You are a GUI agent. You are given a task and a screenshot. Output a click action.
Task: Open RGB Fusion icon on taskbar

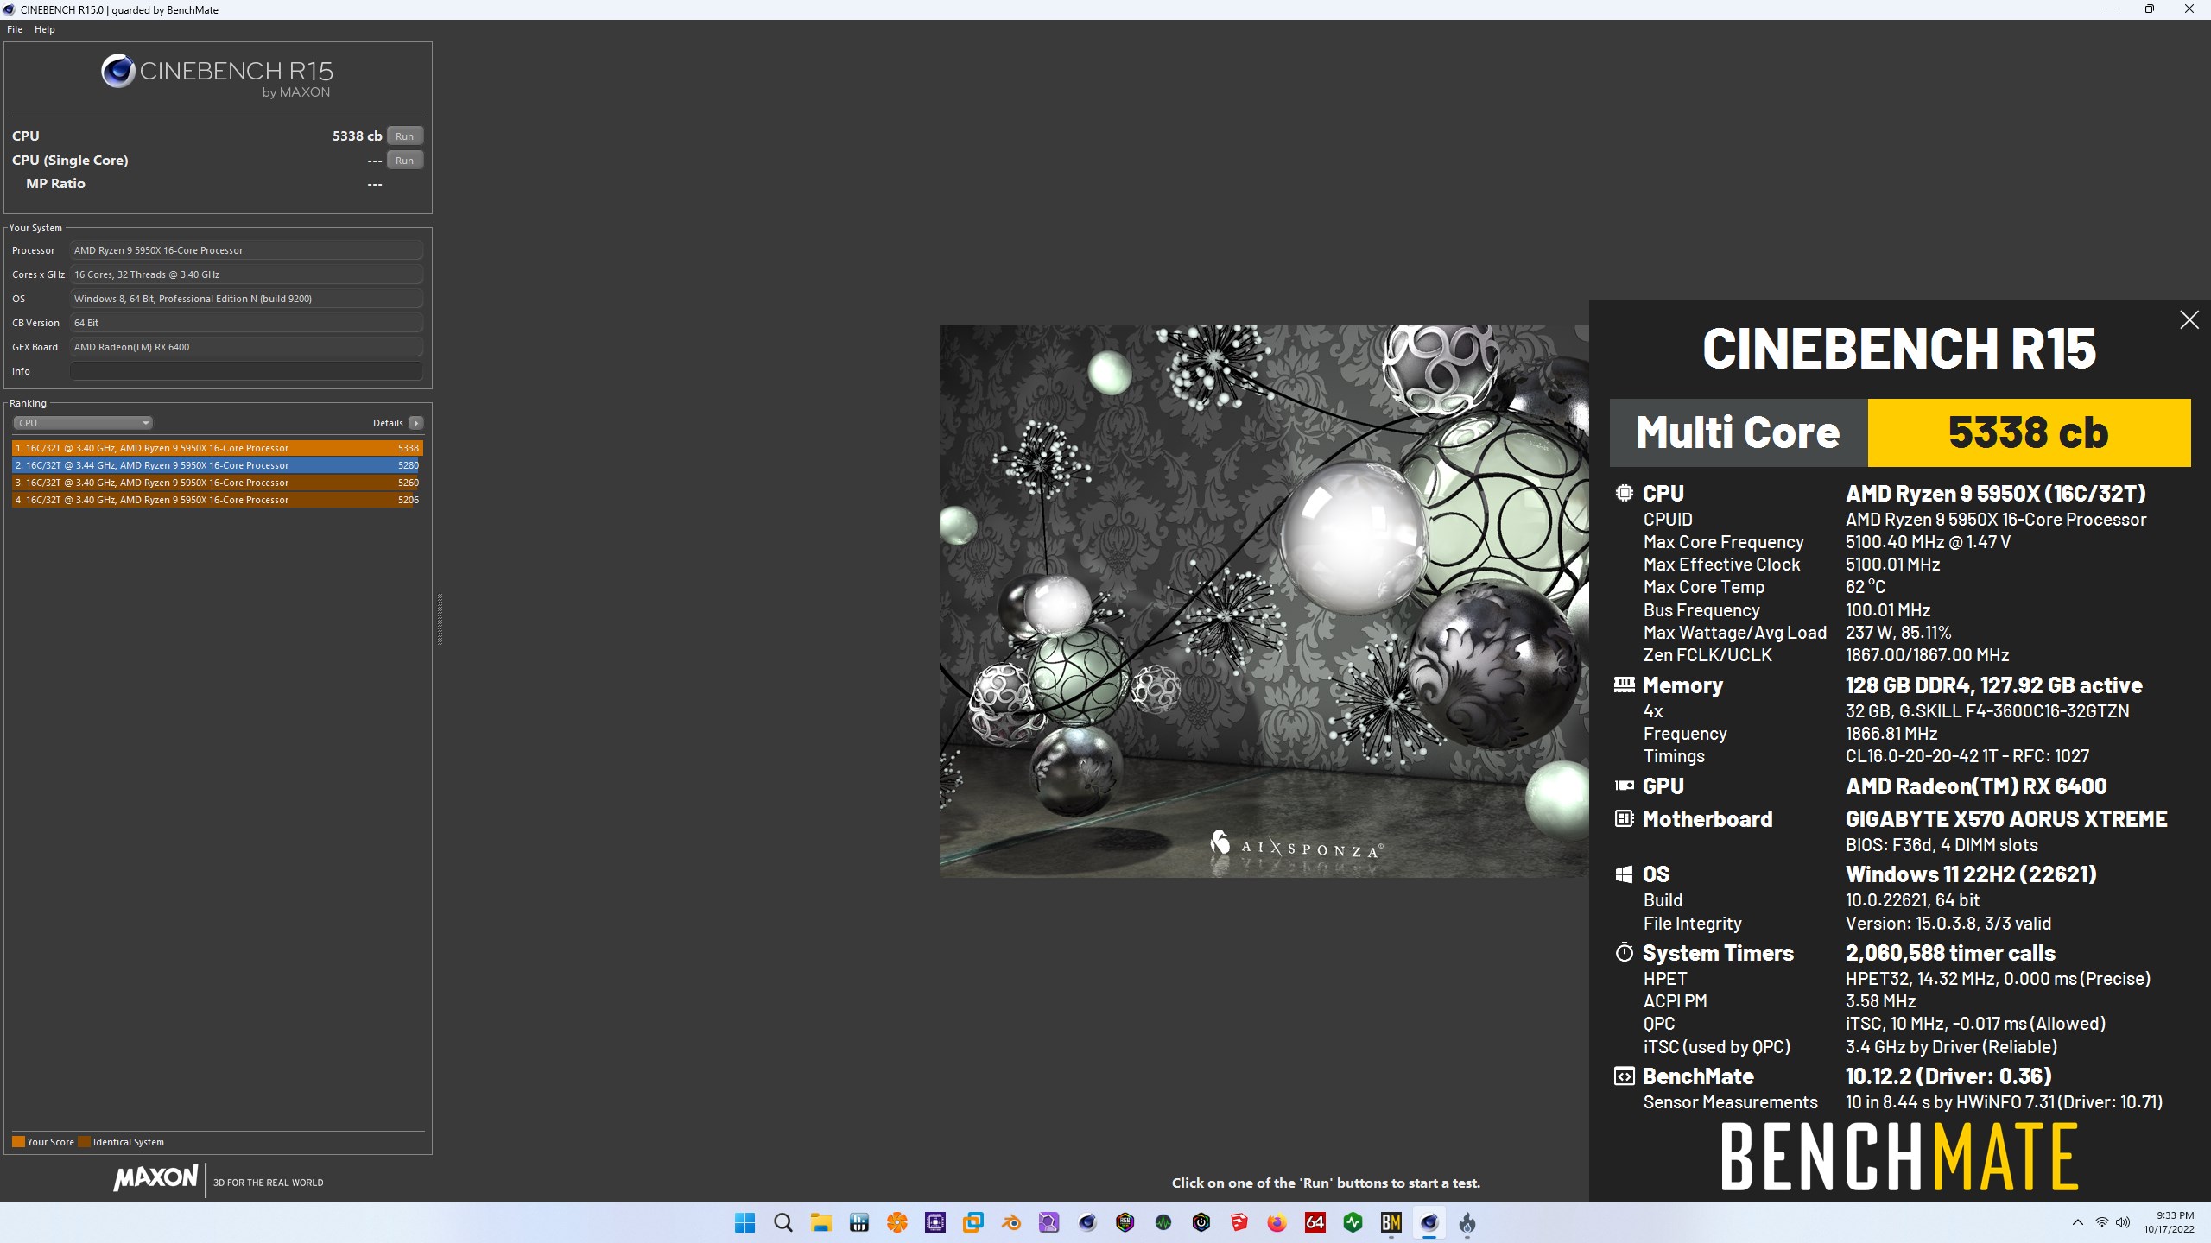[1125, 1223]
